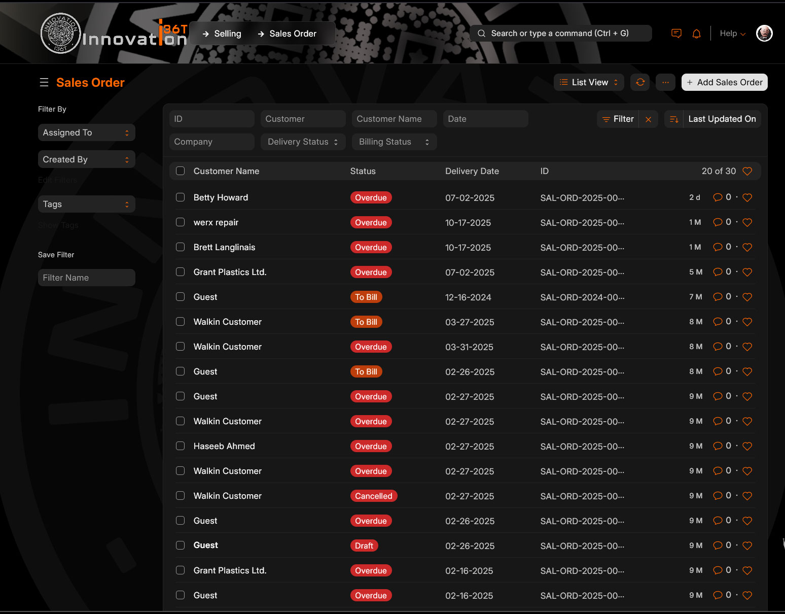
Task: Clear filters with the X icon
Action: (x=648, y=119)
